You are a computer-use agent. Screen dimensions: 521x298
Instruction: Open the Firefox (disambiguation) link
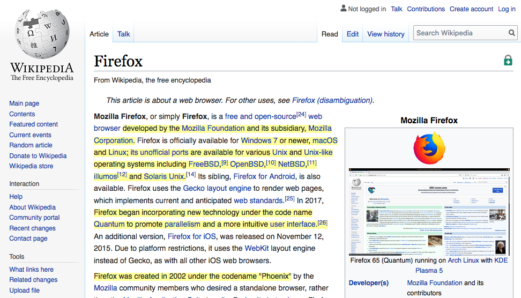pos(332,100)
